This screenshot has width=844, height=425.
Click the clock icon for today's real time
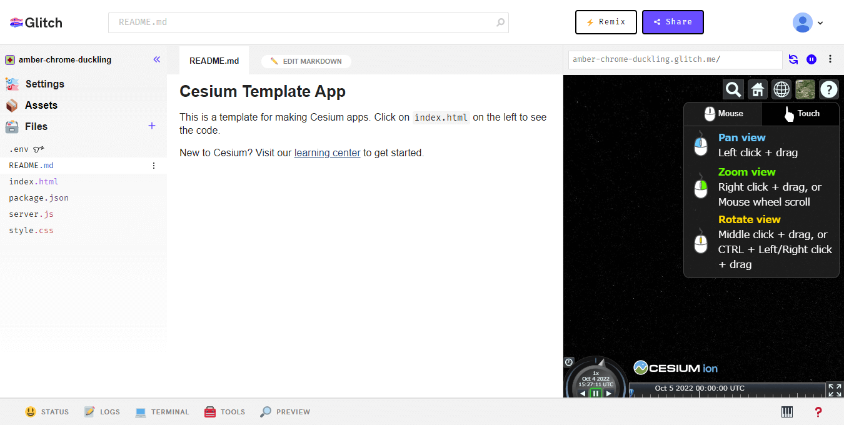coord(569,361)
